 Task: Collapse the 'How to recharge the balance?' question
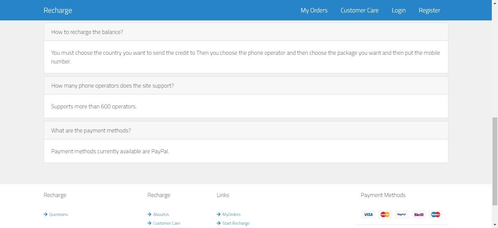coord(87,32)
